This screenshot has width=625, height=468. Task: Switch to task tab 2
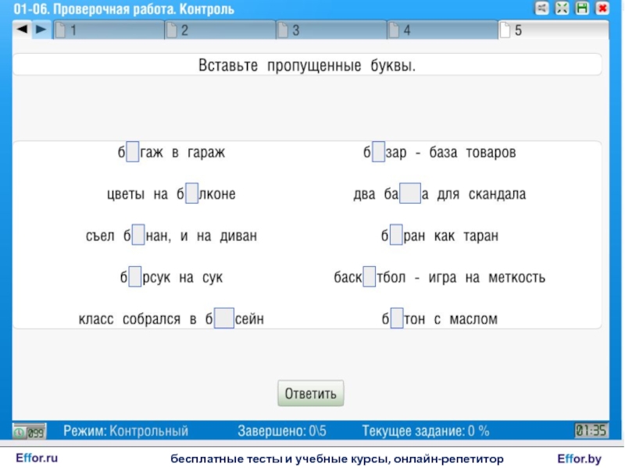[220, 30]
